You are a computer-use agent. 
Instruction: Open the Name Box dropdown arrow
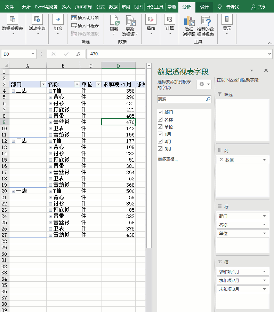point(33,54)
